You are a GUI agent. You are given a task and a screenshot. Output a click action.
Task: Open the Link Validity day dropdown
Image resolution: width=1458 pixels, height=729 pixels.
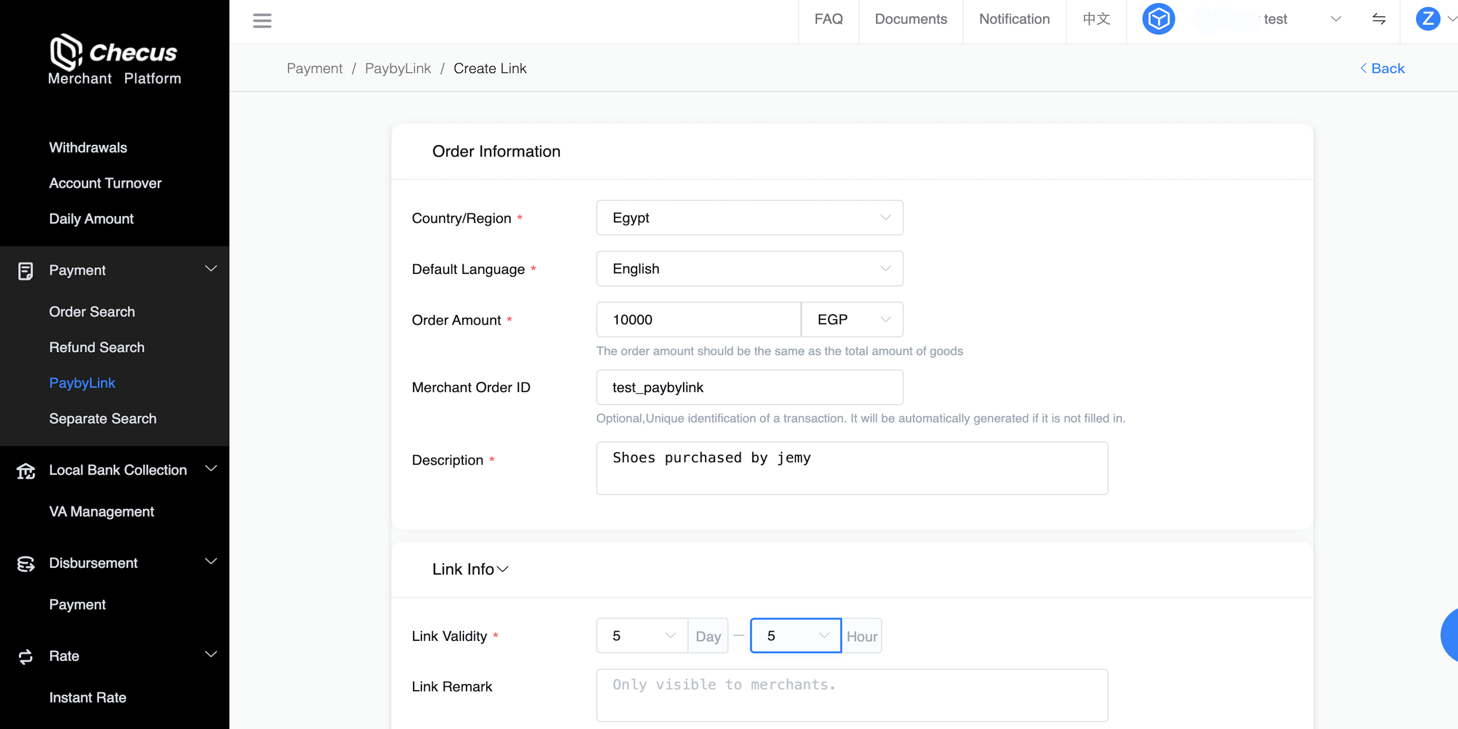[x=642, y=636]
